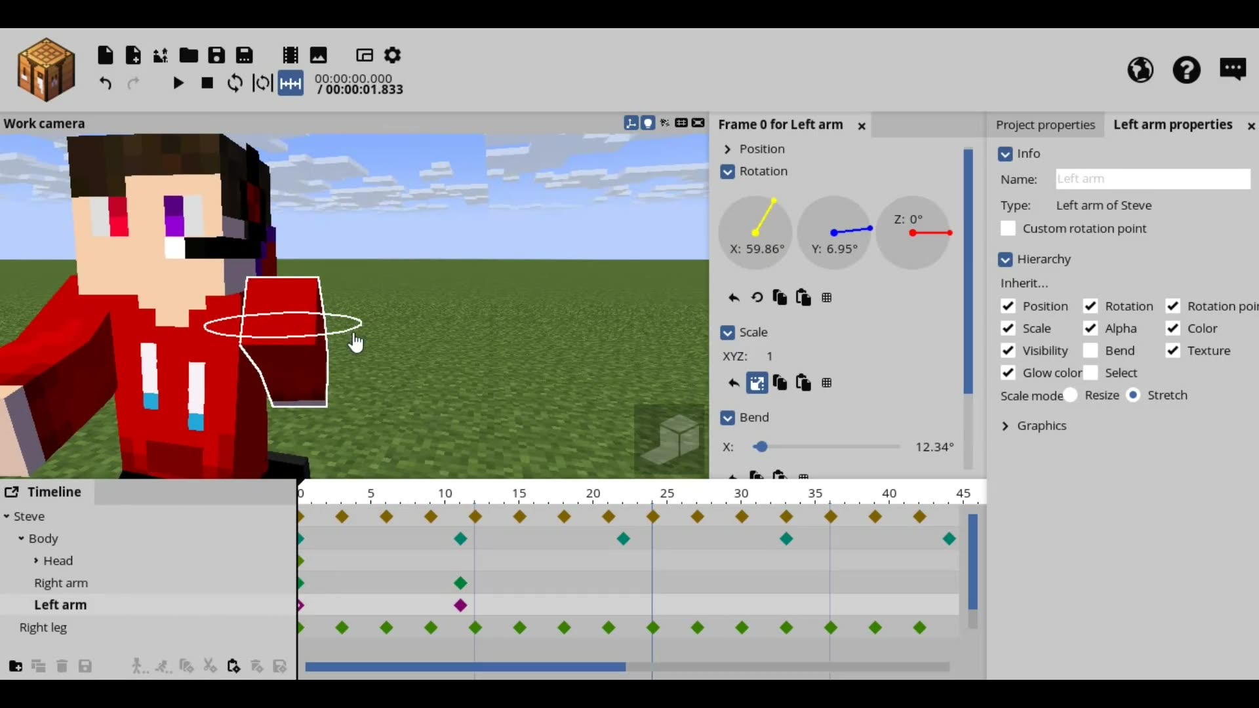Toggle looped animation playback
The height and width of the screenshot is (708, 1259).
pos(235,83)
